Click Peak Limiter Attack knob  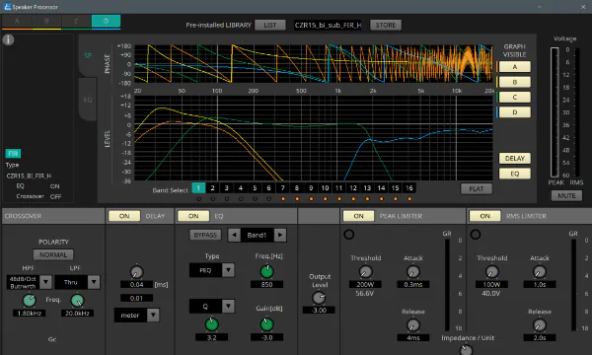point(413,271)
